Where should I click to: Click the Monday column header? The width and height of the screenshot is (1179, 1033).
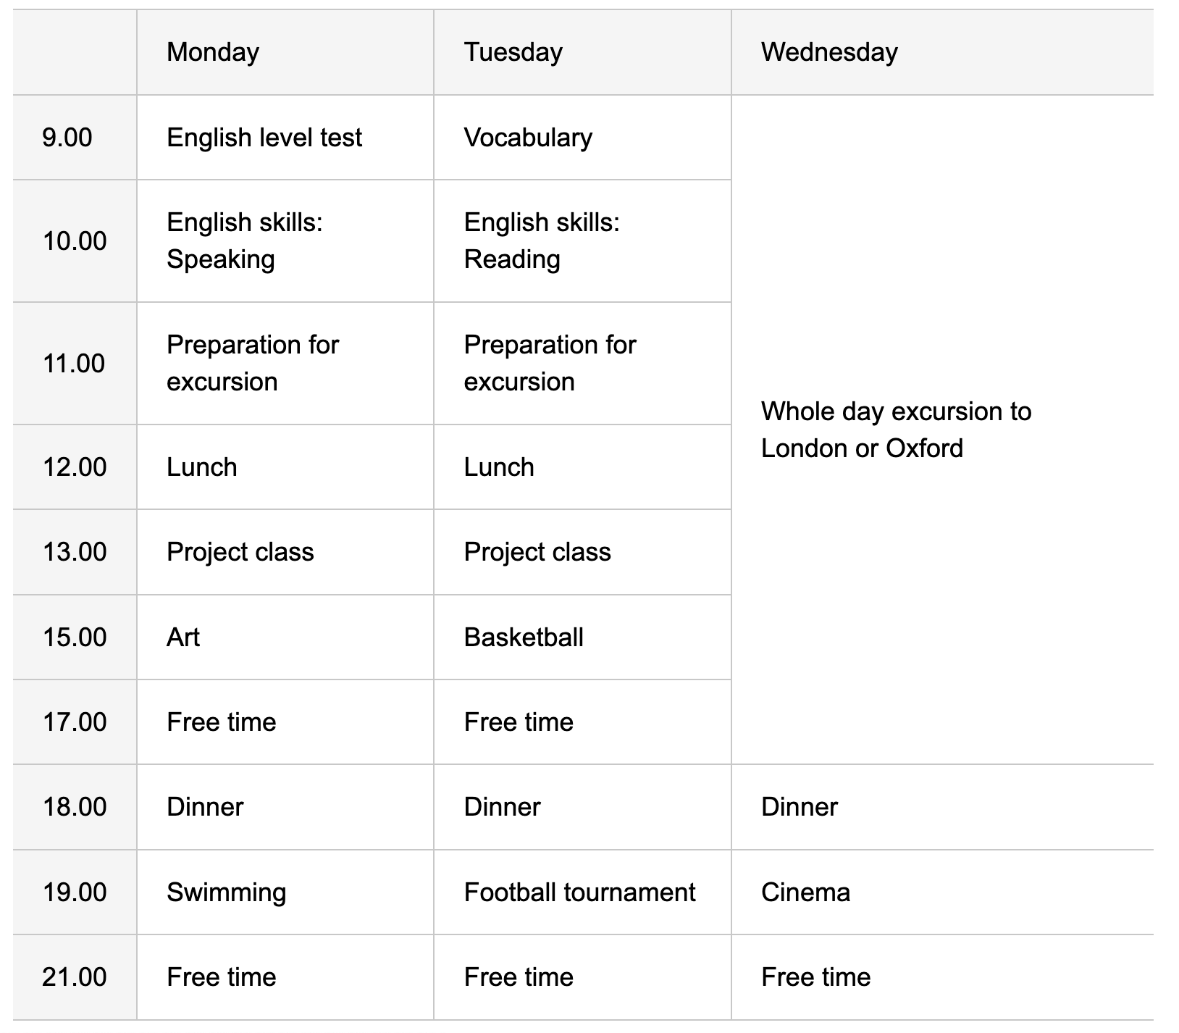[x=213, y=52]
